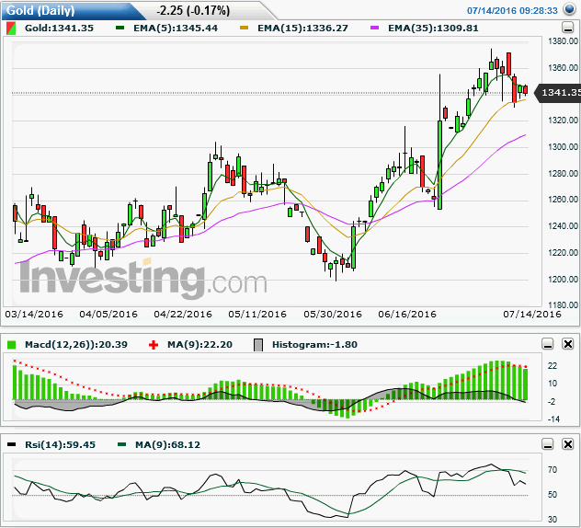Image resolution: width=581 pixels, height=528 pixels.
Task: Click the Gold:1341.35 legend label
Action: click(59, 29)
